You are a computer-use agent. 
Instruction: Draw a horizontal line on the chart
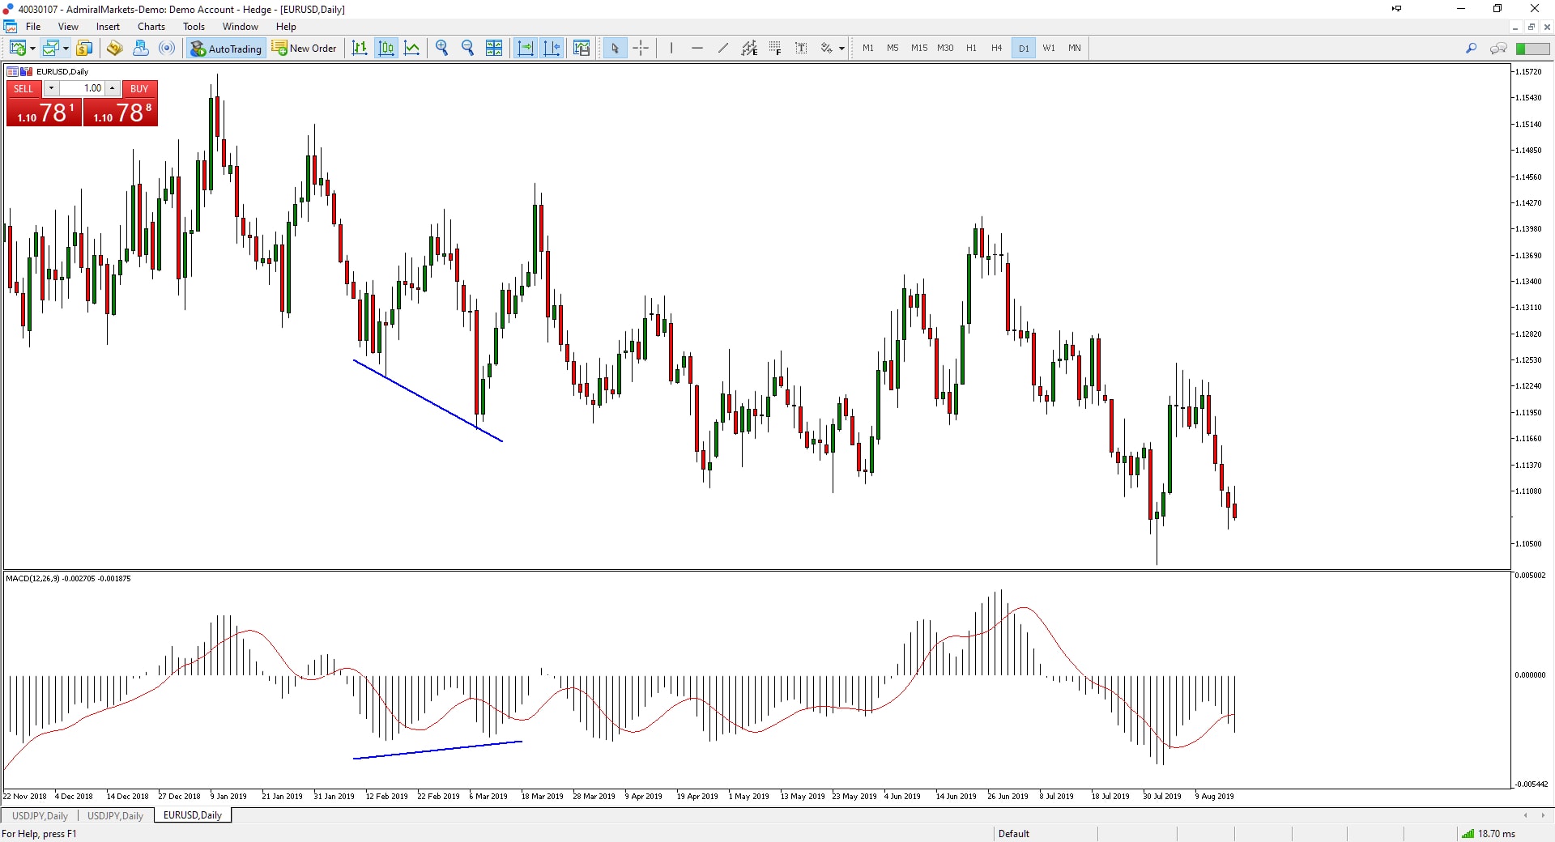pyautogui.click(x=697, y=48)
